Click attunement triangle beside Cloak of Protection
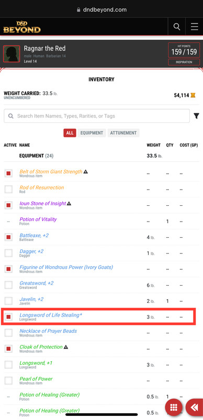 [66, 347]
